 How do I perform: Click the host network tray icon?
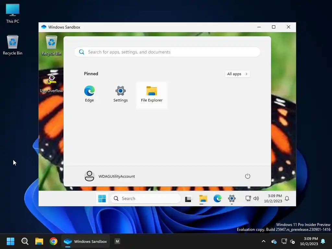click(x=284, y=241)
